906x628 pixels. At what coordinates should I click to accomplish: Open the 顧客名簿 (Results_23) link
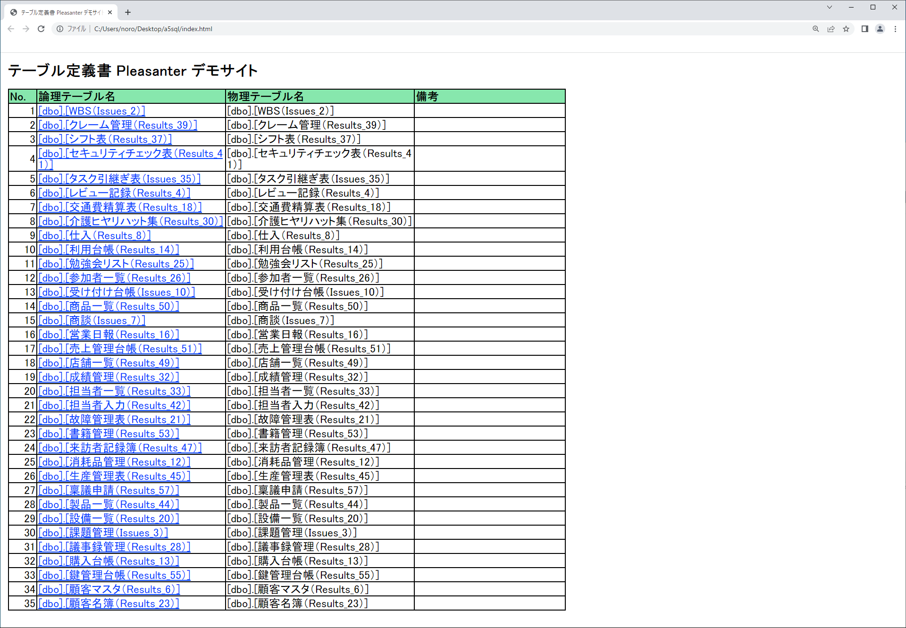coord(109,603)
